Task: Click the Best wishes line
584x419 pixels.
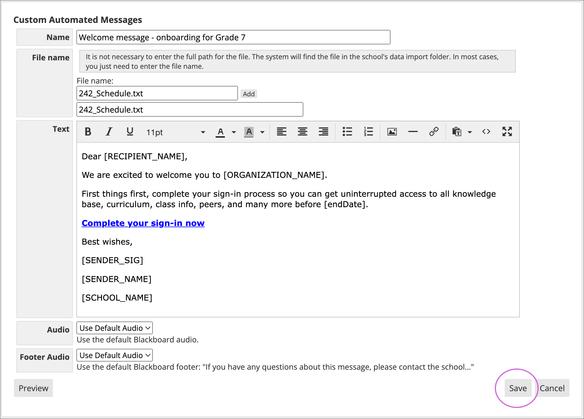Action: (x=107, y=242)
